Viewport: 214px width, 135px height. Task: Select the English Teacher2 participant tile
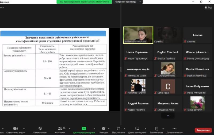point(168,52)
